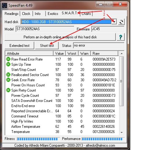Click the Performance progress bar
143x150 pixels.
click(103, 139)
